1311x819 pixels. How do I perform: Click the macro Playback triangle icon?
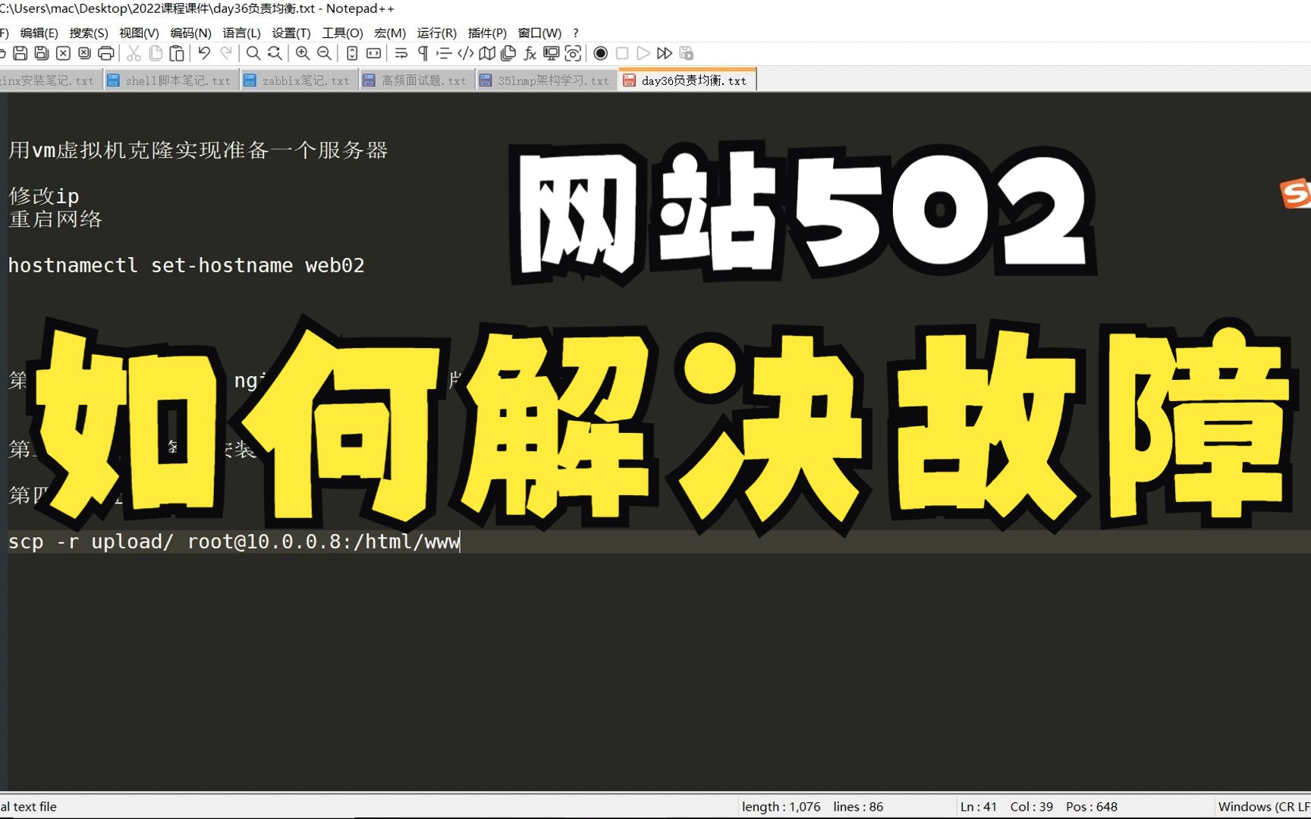[x=643, y=53]
